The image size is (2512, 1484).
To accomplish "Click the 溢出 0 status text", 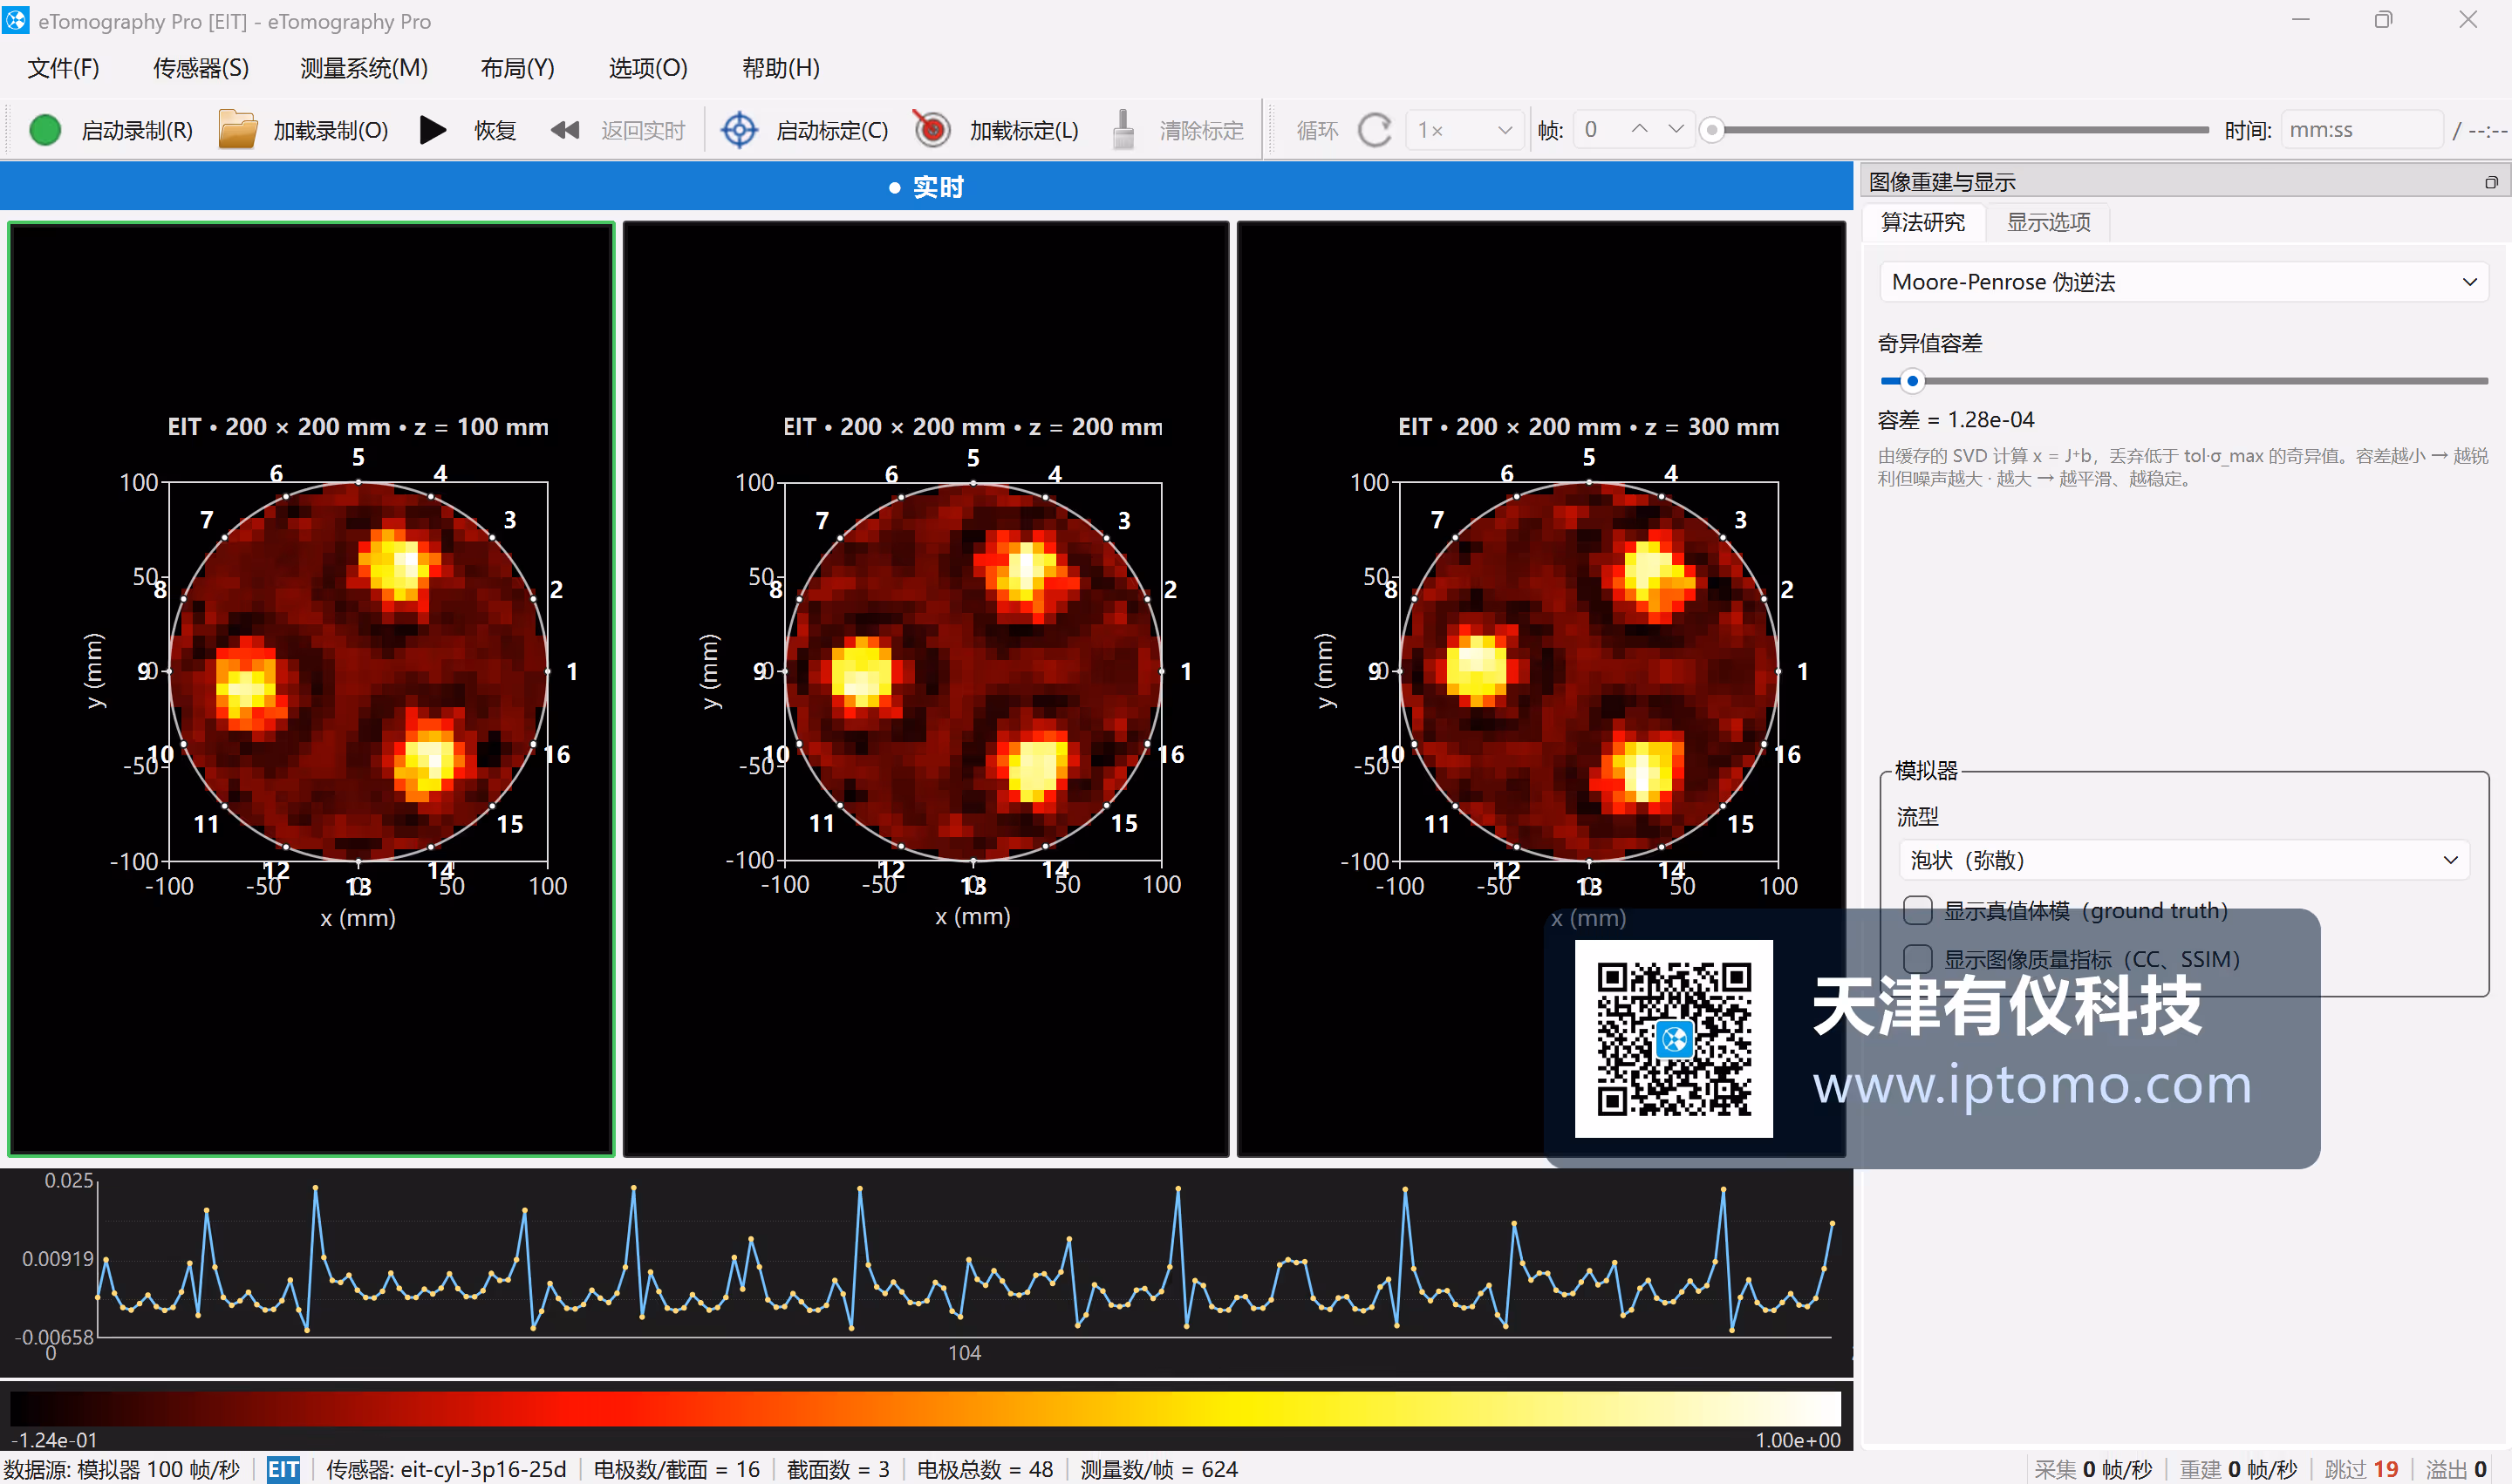I will 2456,1469.
